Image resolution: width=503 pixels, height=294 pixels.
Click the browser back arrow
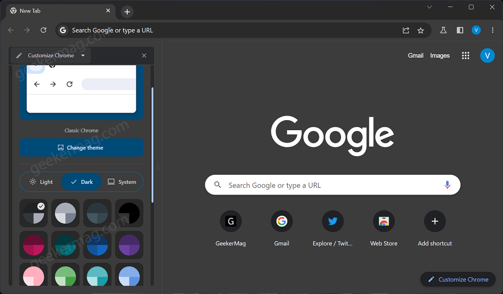(11, 30)
